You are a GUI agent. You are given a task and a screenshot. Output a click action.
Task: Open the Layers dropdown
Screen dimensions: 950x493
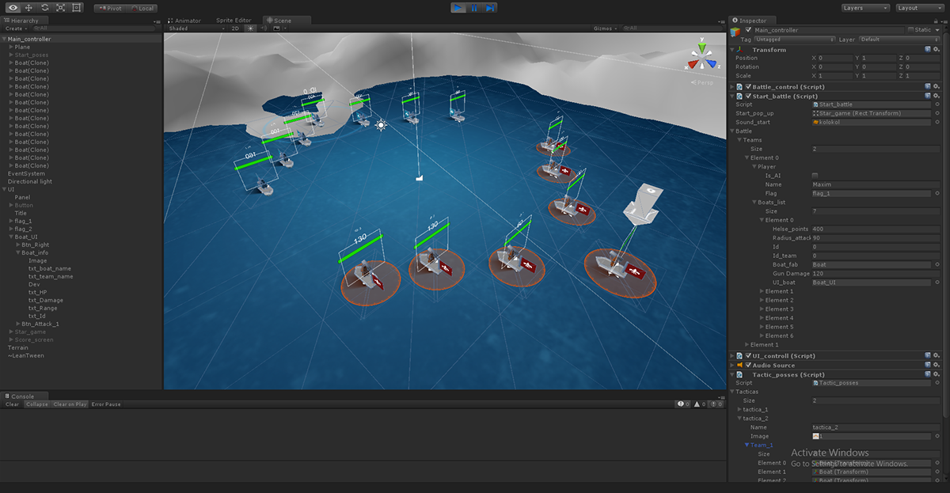tap(866, 8)
